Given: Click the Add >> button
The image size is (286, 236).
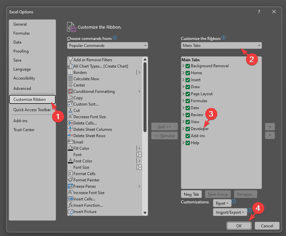Looking at the screenshot, I should pos(164,126).
